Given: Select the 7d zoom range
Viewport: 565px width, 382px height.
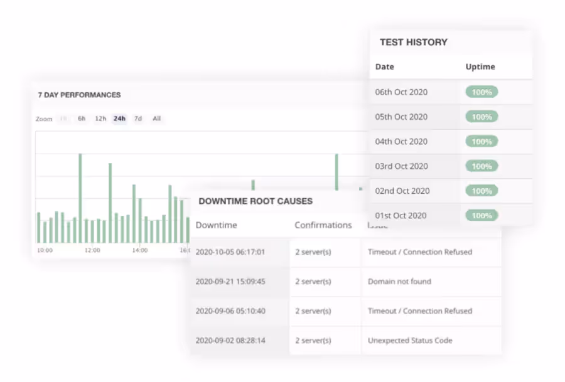Looking at the screenshot, I should pos(138,119).
